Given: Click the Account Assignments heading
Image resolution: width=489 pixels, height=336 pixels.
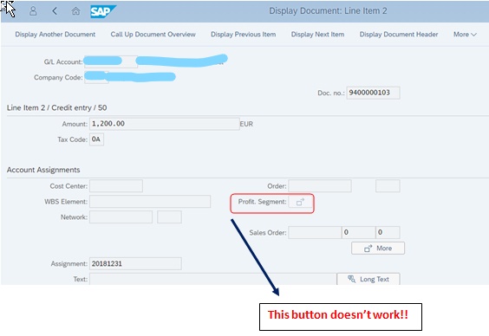Looking at the screenshot, I should [43, 170].
